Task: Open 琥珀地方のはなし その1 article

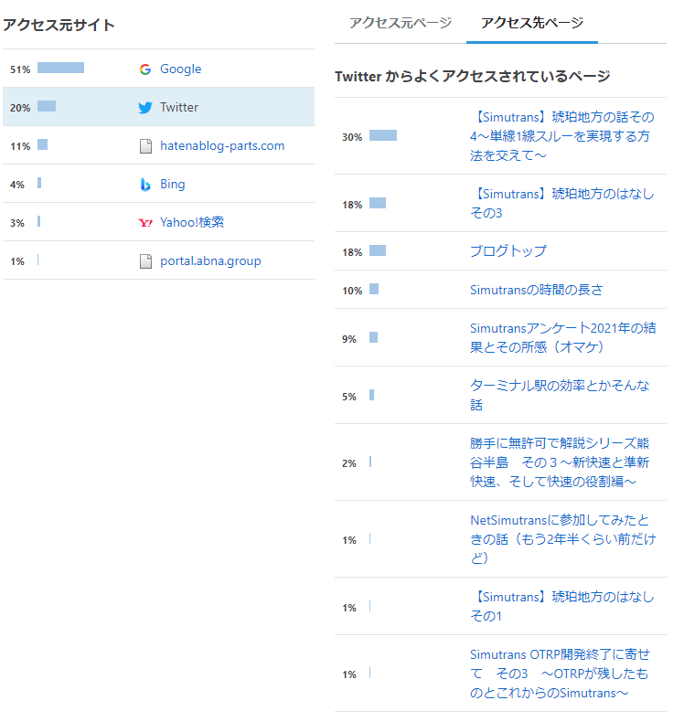Action: pyautogui.click(x=562, y=606)
